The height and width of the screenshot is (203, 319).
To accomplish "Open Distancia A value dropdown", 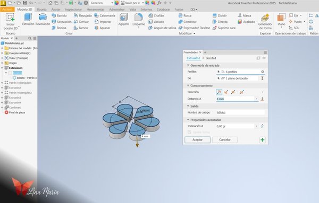I will 257,99.
